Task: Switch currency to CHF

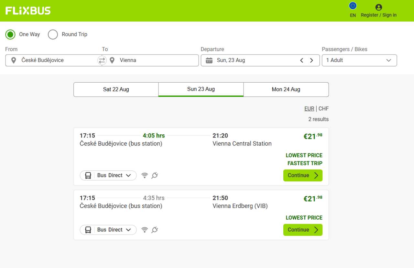Action: (323, 108)
